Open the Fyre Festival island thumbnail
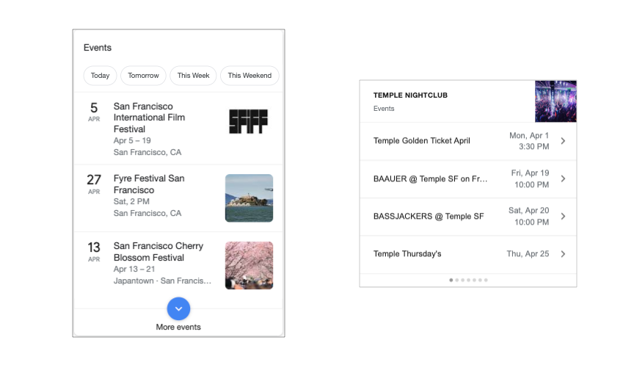 click(249, 198)
